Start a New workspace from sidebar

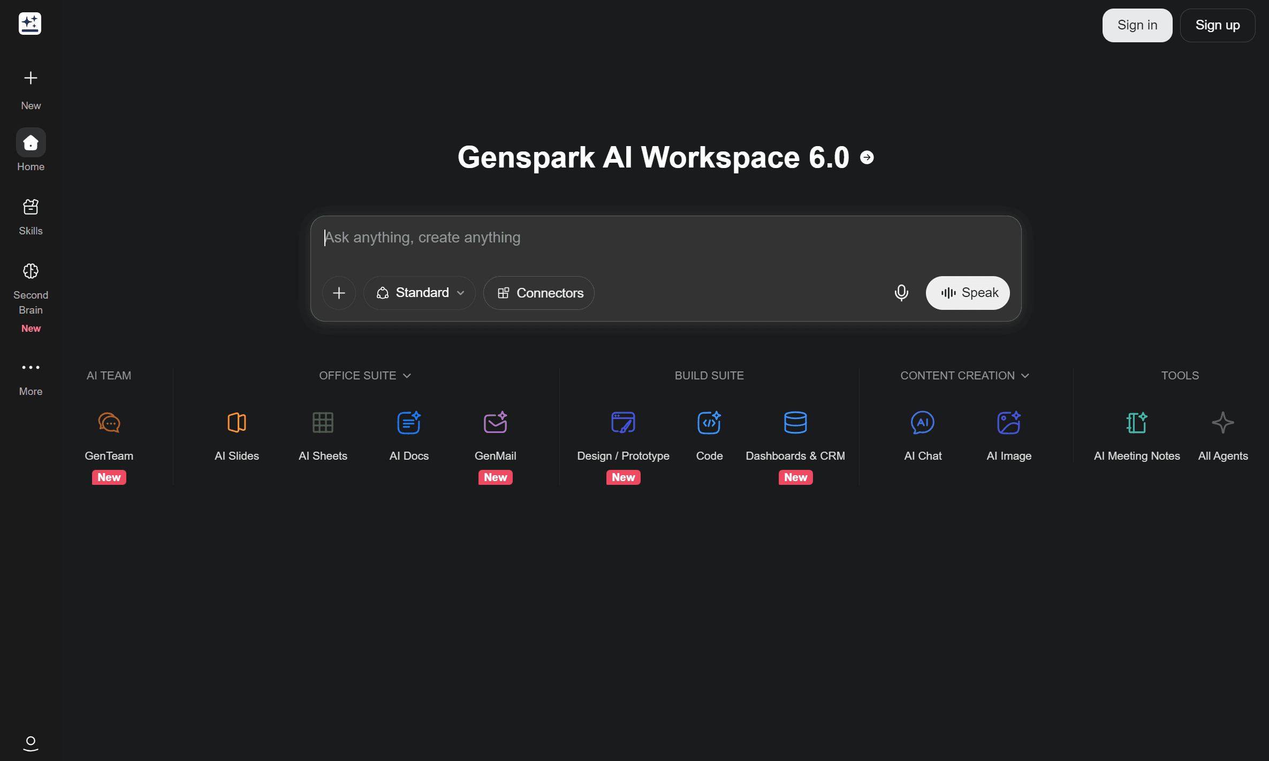tap(31, 89)
